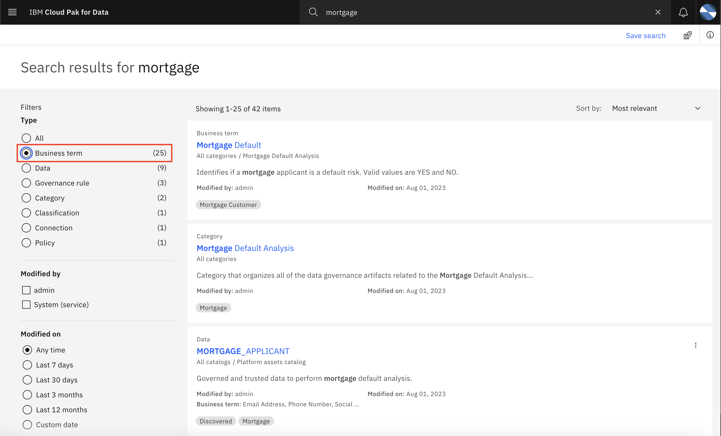Open MORTGAGE_APPLICANT data asset
This screenshot has width=721, height=436.
[x=243, y=351]
